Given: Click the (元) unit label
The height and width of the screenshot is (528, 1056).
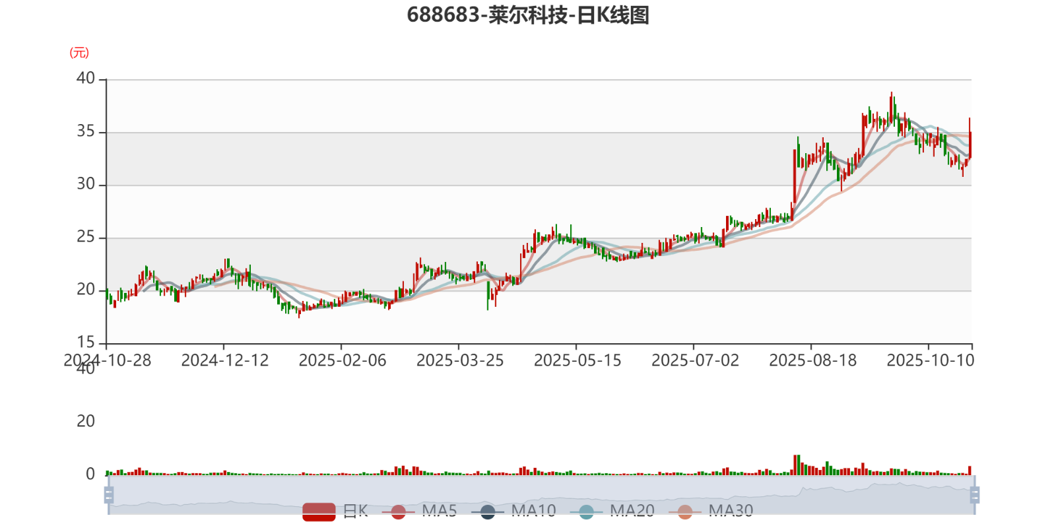Looking at the screenshot, I should pyautogui.click(x=79, y=53).
